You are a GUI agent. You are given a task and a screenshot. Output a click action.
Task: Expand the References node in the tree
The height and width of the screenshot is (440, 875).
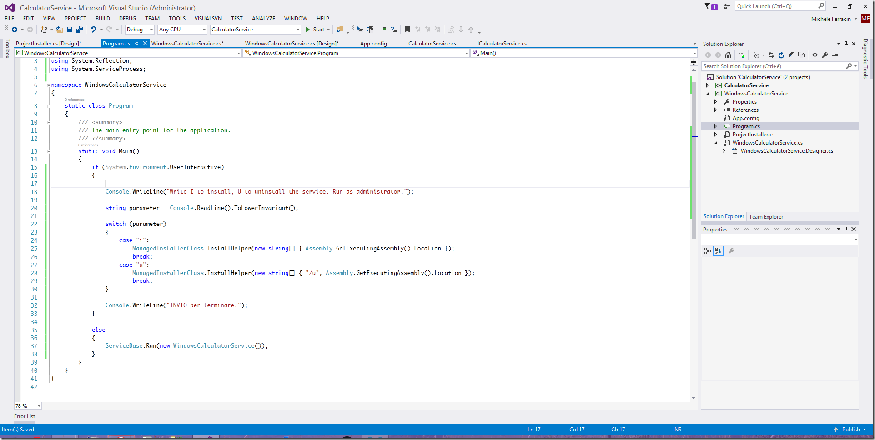716,110
